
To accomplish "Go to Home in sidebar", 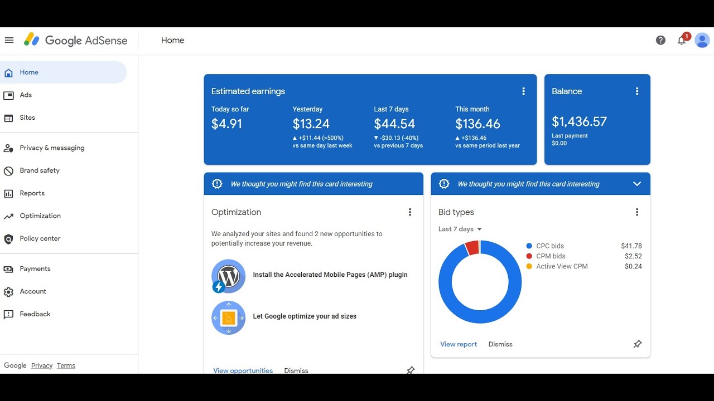I will 63,72.
